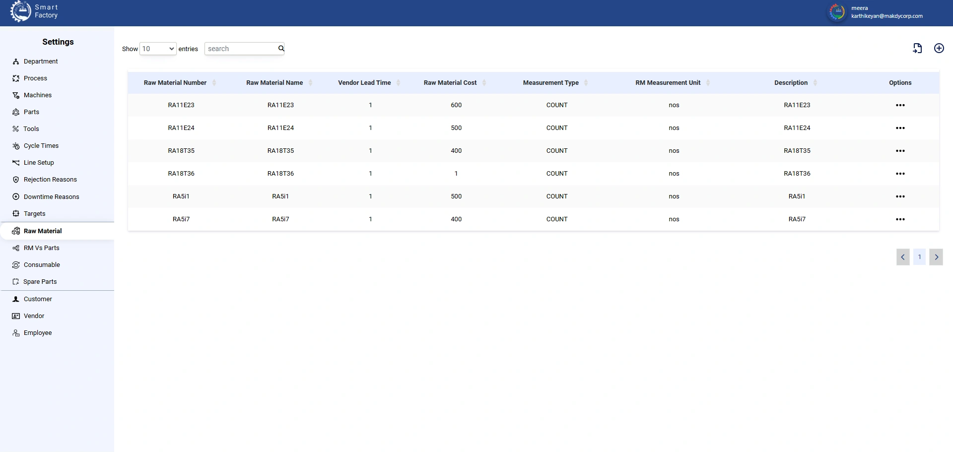Image resolution: width=953 pixels, height=452 pixels.
Task: Click the Raw Material sidebar icon
Action: point(16,231)
